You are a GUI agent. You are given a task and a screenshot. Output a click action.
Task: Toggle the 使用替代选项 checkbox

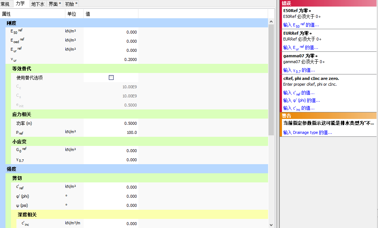(x=111, y=78)
